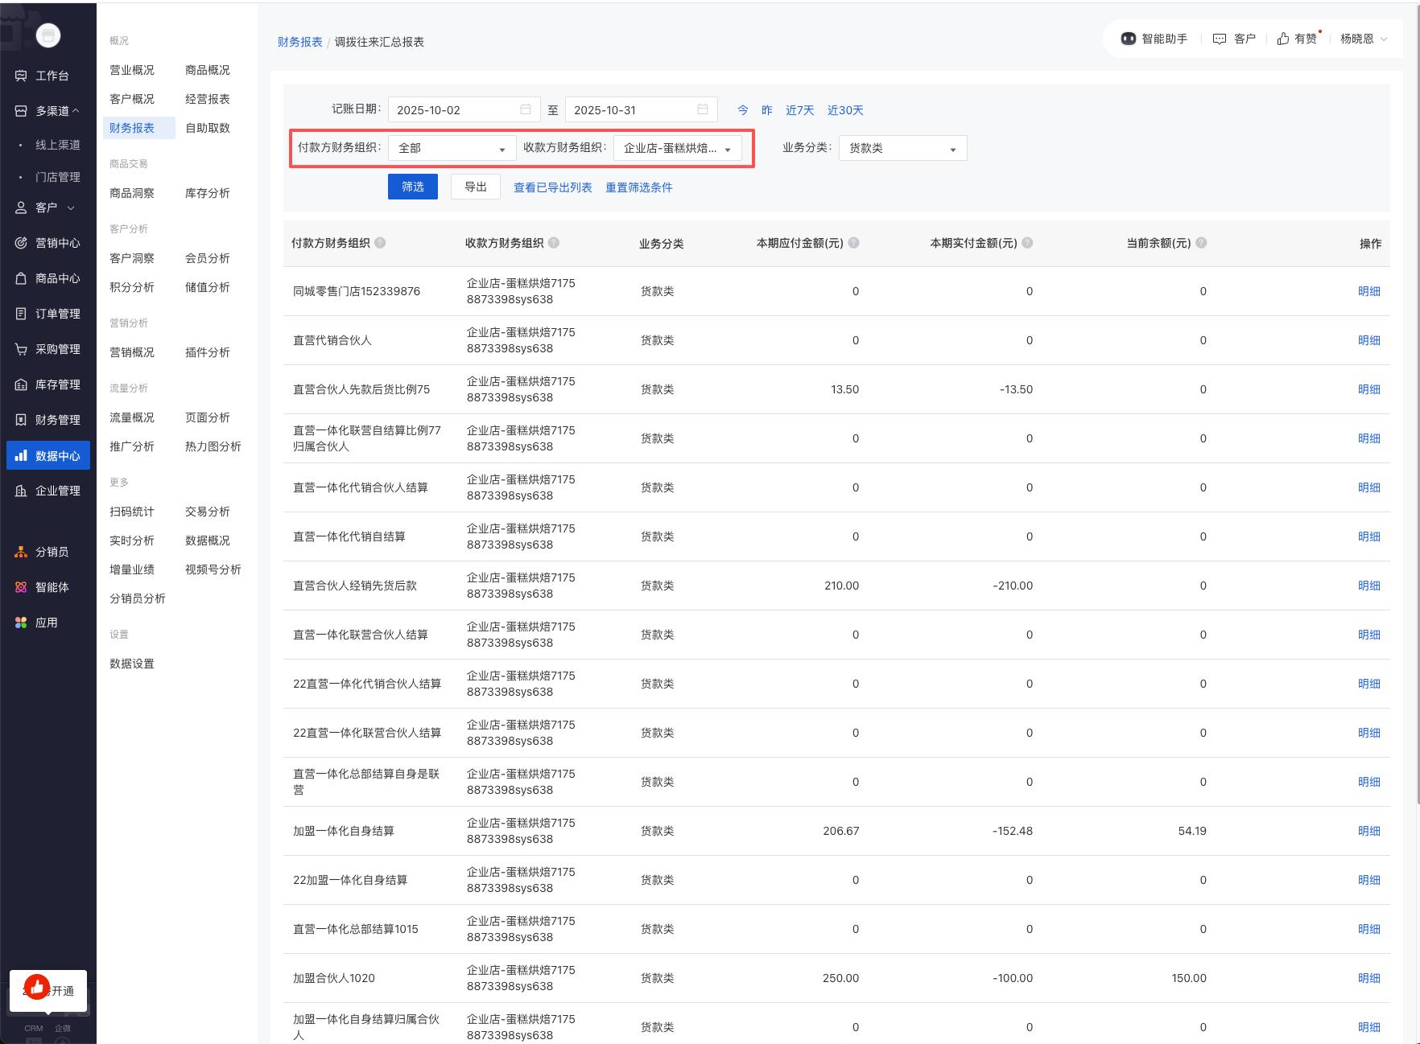This screenshot has height=1044, width=1420.
Task: Open 明细 for 加盟合伙人1020 row
Action: [x=1368, y=978]
